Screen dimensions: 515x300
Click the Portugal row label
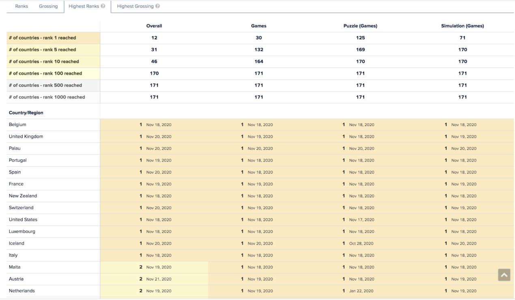point(18,160)
